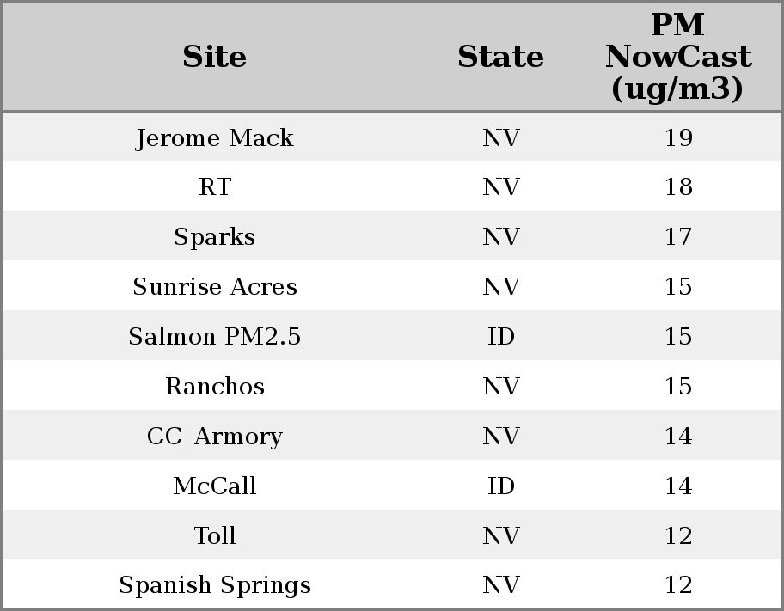Select the ID state cell in McCall row

coord(500,486)
